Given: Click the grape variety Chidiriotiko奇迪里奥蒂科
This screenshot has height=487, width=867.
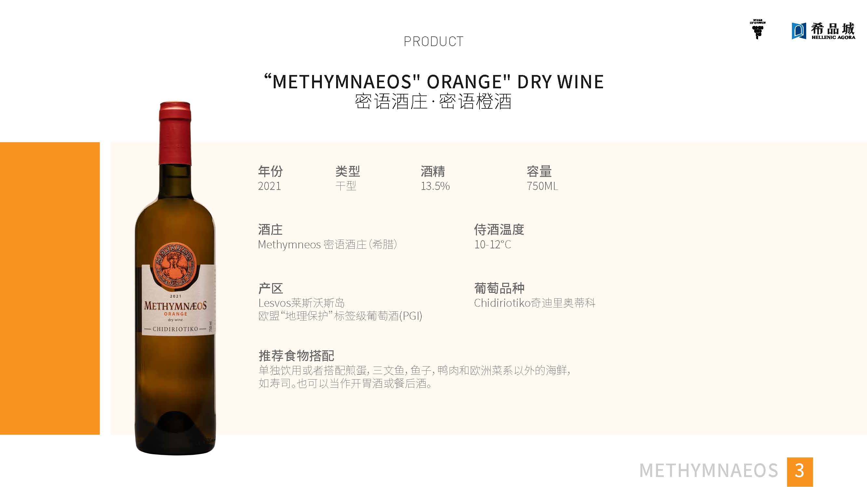Looking at the screenshot, I should [x=534, y=303].
